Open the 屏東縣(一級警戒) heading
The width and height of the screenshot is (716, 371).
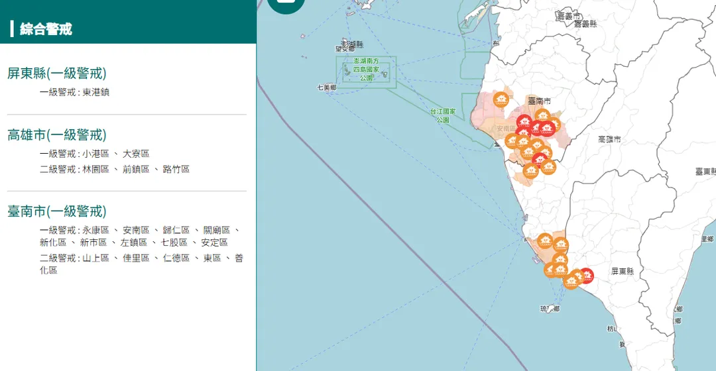56,73
